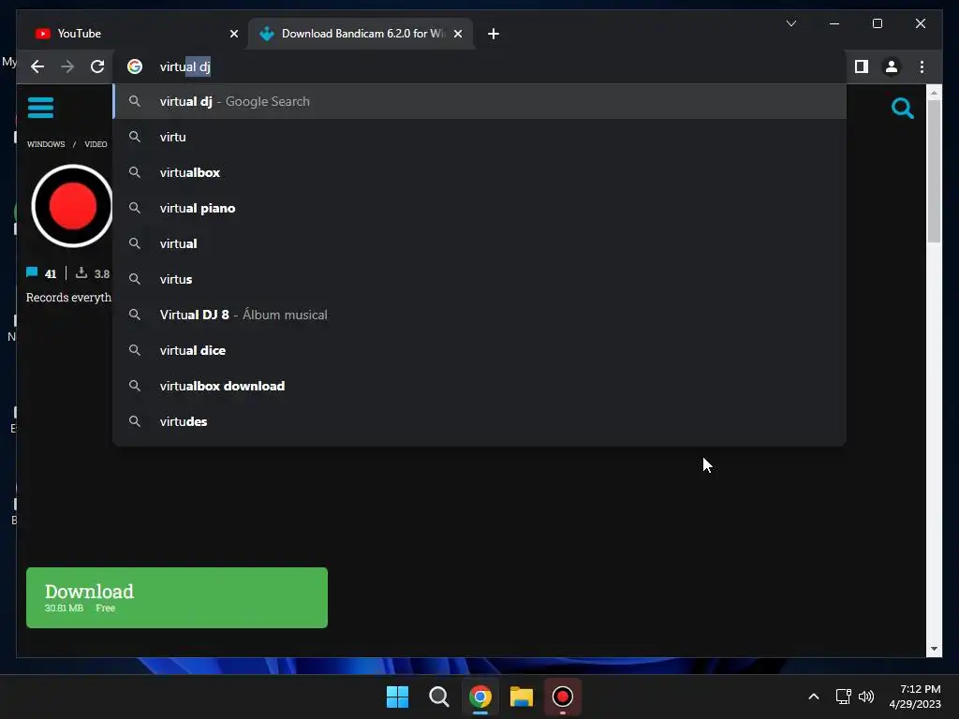Open Windows taskbar search
959x719 pixels.
pyautogui.click(x=439, y=697)
